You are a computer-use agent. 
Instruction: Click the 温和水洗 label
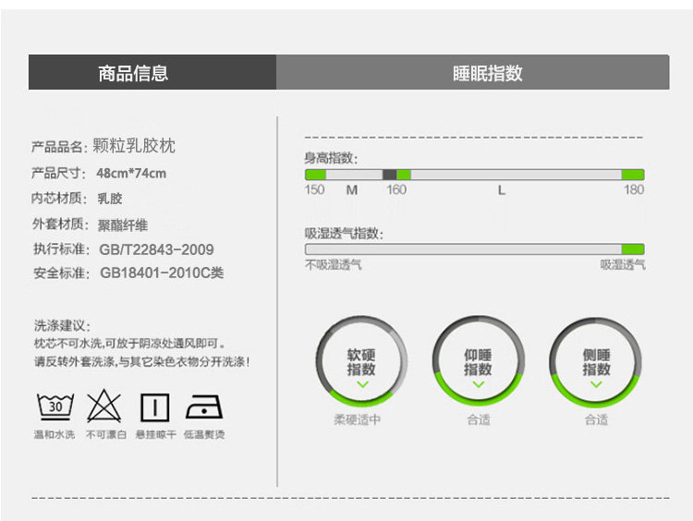pyautogui.click(x=55, y=435)
